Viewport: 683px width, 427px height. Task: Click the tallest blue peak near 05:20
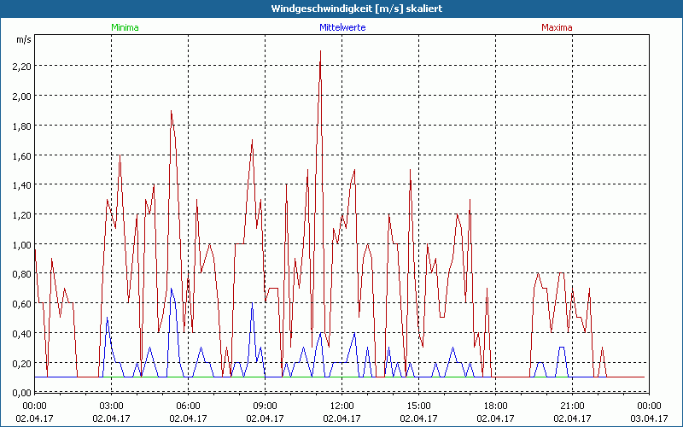(171, 289)
